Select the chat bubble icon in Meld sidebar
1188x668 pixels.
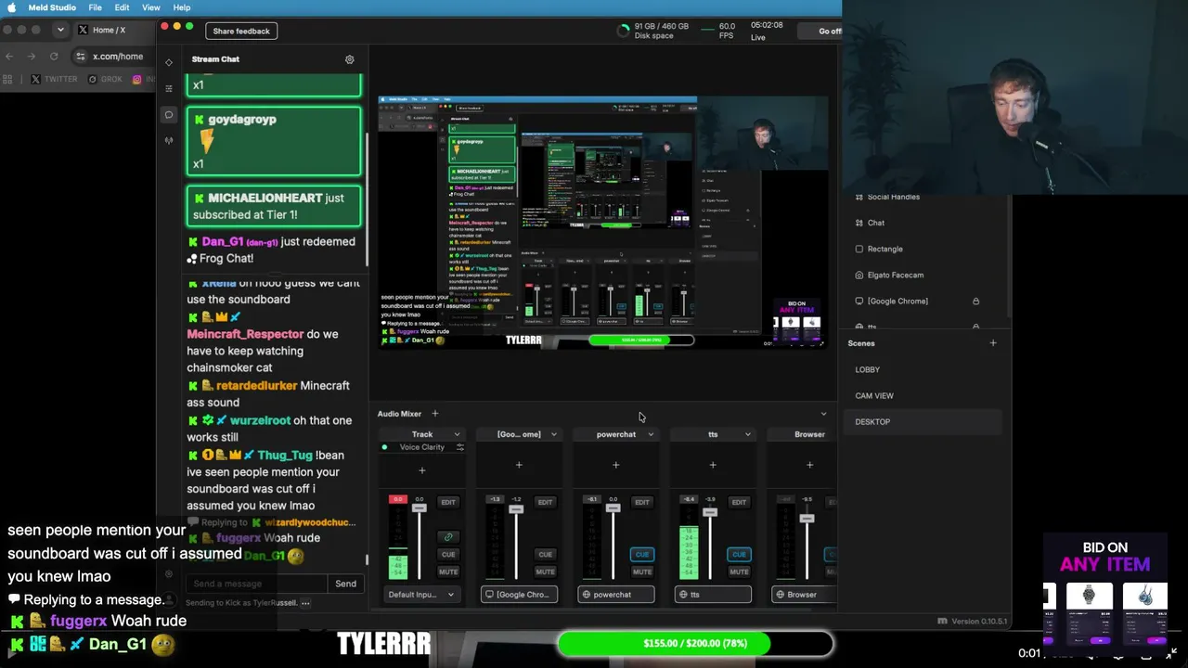click(x=168, y=115)
